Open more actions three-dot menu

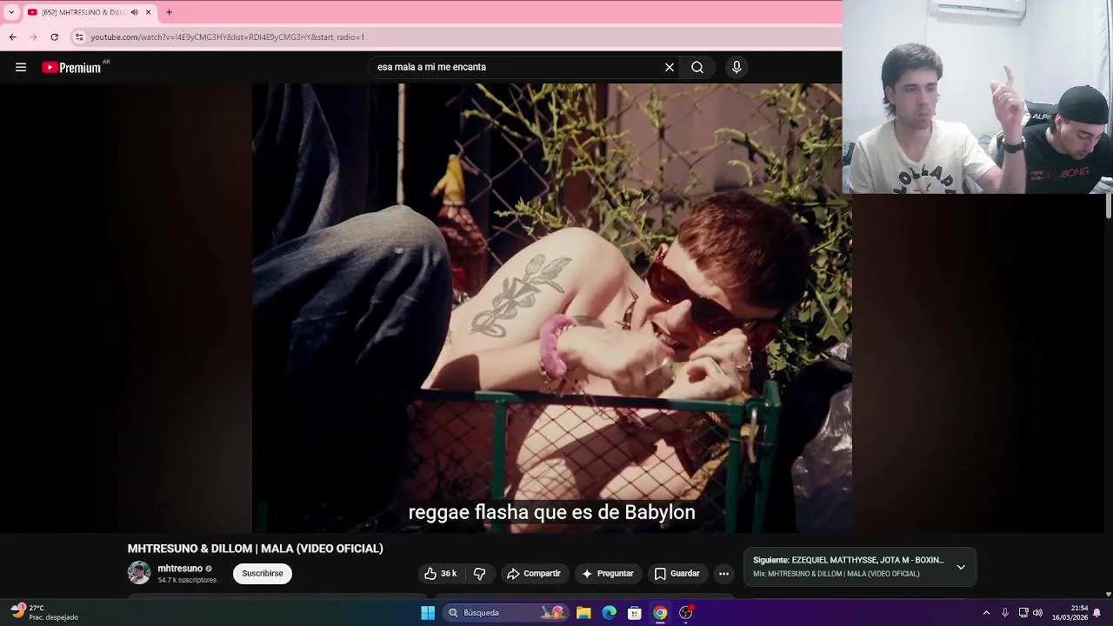click(723, 574)
